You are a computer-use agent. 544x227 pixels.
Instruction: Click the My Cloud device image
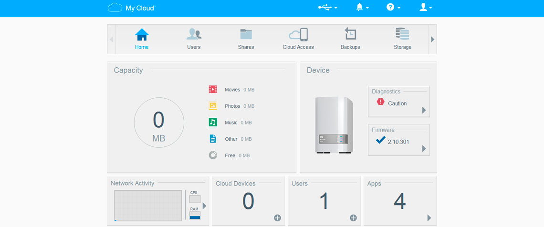pyautogui.click(x=334, y=125)
